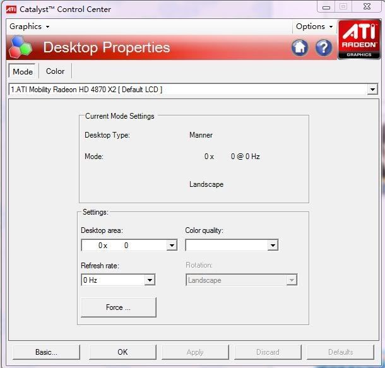Open the Options menu
The image size is (385, 368).
[x=314, y=27]
